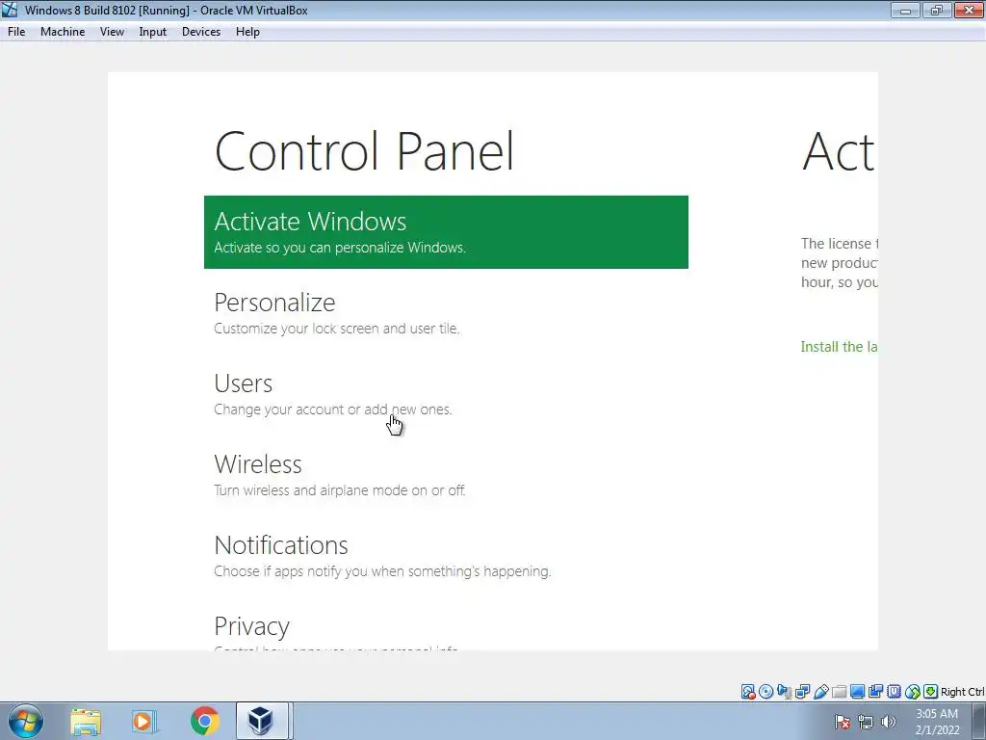This screenshot has height=740, width=986.
Task: Click the Show Desktop strip beside the clock
Action: click(x=979, y=721)
